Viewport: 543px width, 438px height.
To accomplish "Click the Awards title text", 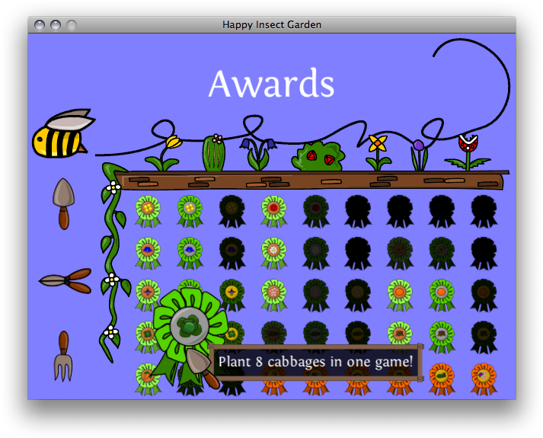I will [x=271, y=84].
